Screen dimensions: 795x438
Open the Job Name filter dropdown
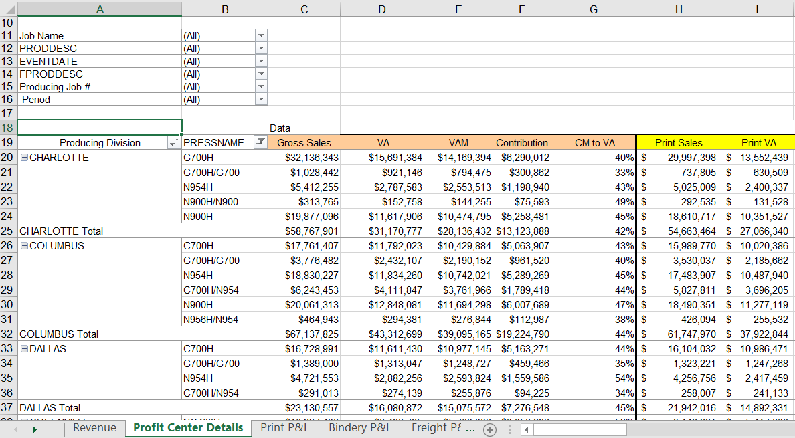(261, 36)
